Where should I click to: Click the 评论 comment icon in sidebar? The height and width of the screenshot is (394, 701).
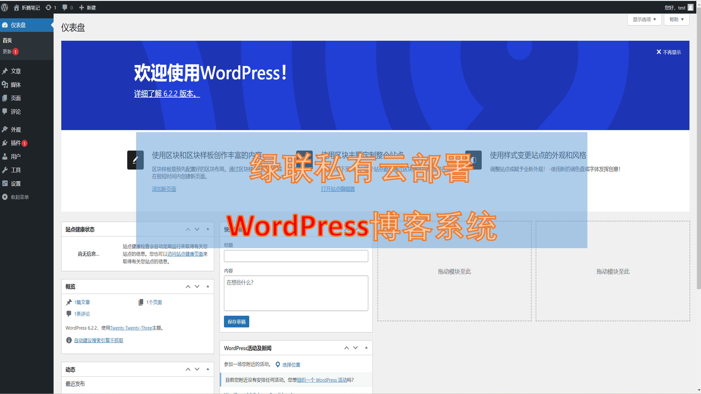coord(5,111)
